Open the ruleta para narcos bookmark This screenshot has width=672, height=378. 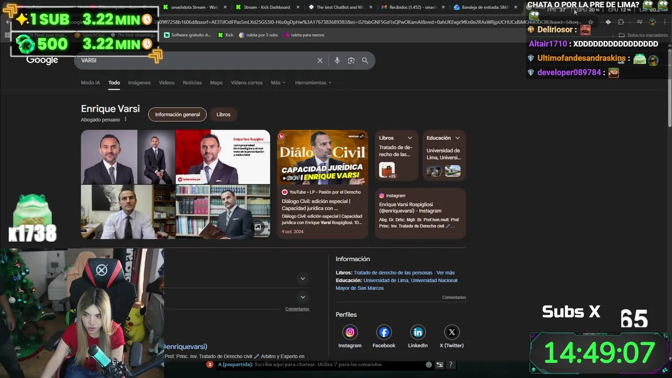[x=304, y=35]
